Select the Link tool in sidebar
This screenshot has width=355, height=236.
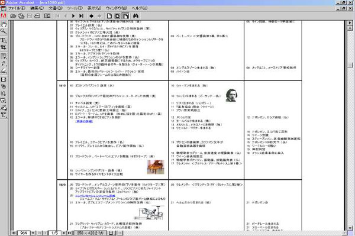point(4,87)
